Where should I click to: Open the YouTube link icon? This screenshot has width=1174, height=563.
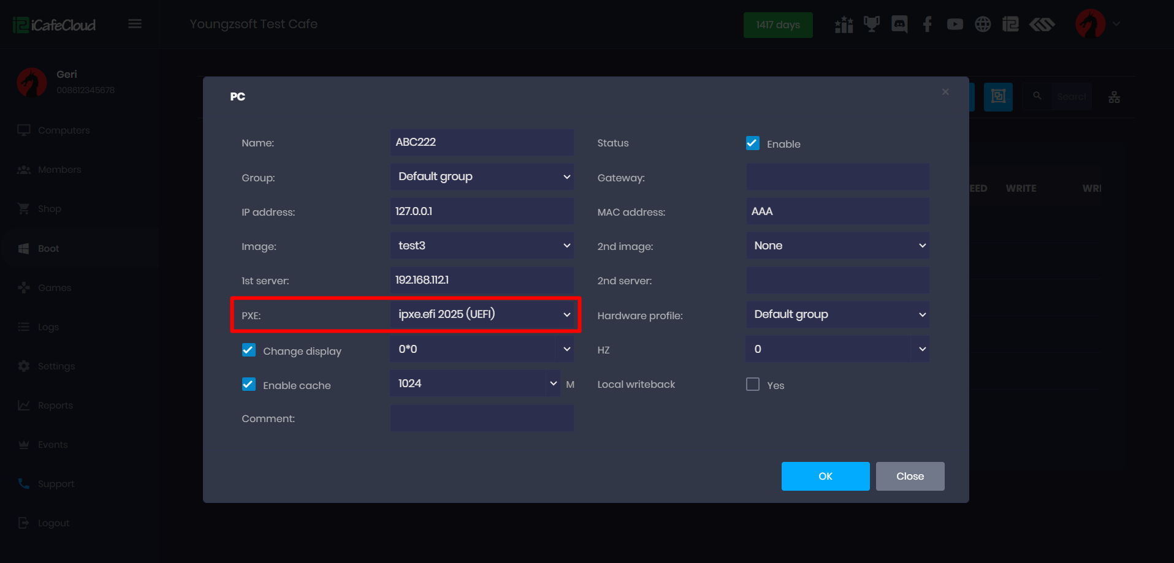coord(955,25)
